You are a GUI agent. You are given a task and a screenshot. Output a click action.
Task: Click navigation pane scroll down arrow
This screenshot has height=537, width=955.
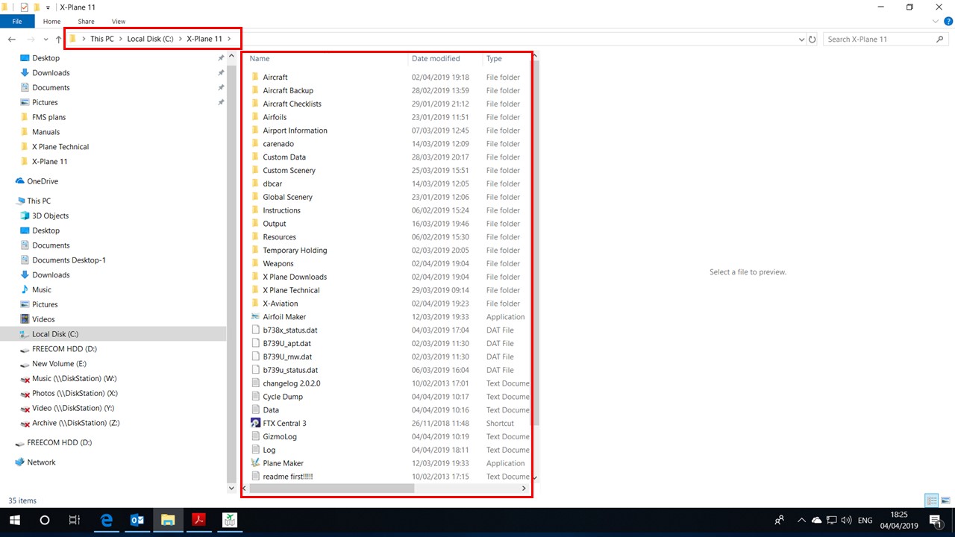[231, 488]
